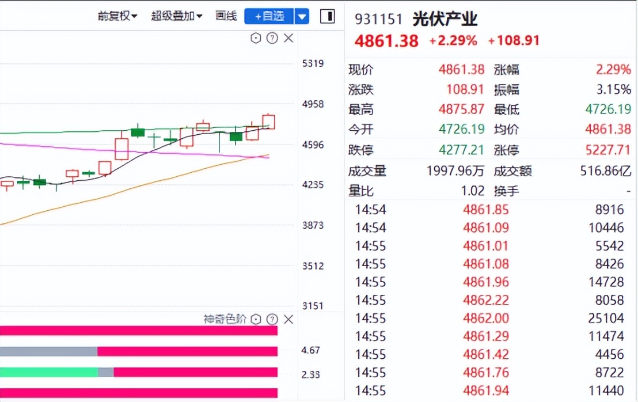Click the index name 光伏产业
Image resolution: width=638 pixels, height=402 pixels.
pos(445,18)
